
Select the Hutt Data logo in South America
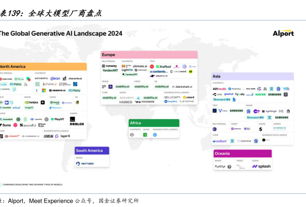click(x=85, y=164)
